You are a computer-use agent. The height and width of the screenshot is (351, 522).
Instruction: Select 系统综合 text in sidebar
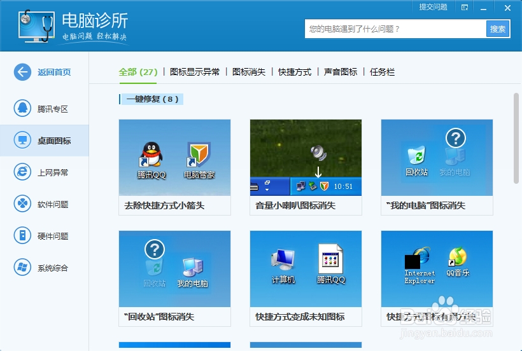(53, 268)
